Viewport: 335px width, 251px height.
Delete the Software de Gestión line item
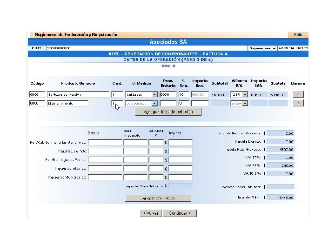pyautogui.click(x=298, y=94)
